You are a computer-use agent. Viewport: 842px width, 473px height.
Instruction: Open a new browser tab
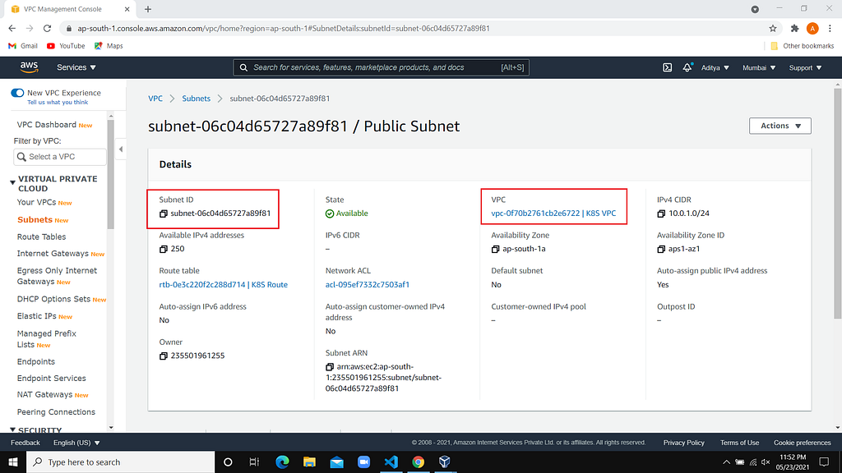pyautogui.click(x=148, y=9)
